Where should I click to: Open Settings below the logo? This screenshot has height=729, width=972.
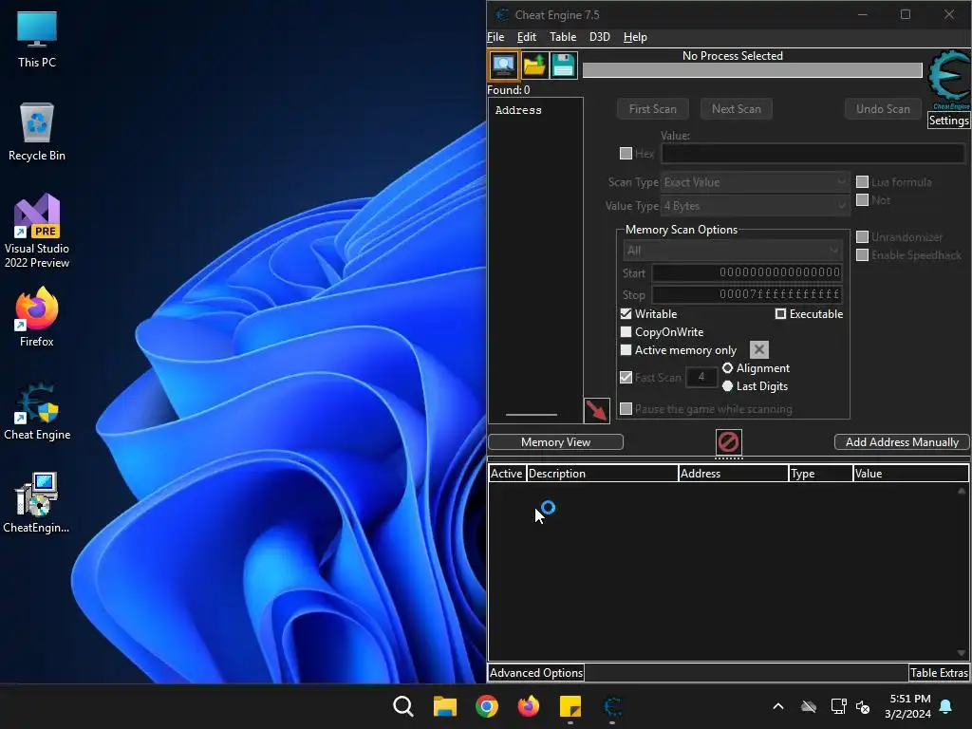click(x=948, y=121)
